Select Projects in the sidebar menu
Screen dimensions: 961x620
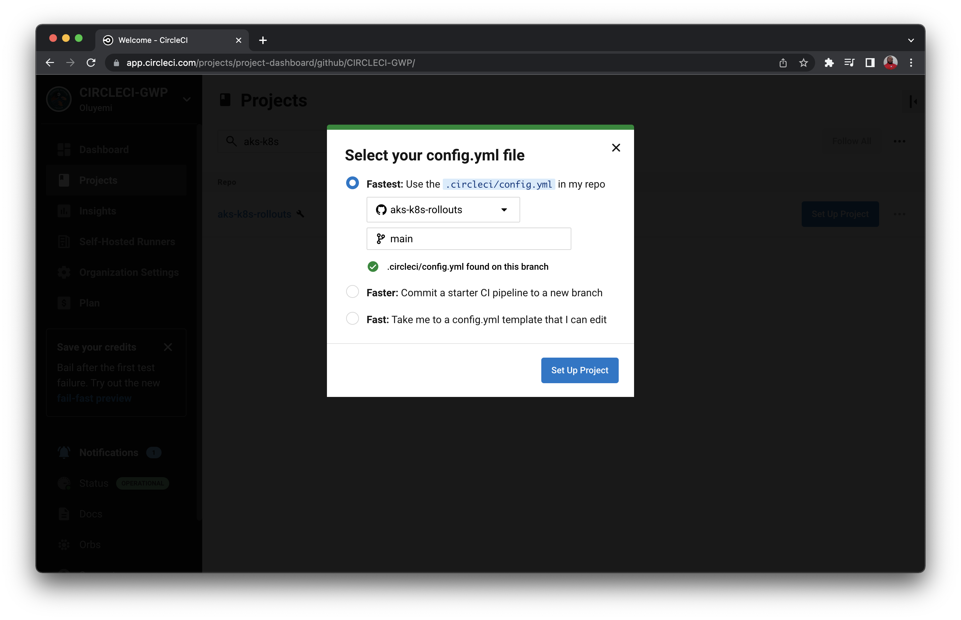(x=98, y=180)
